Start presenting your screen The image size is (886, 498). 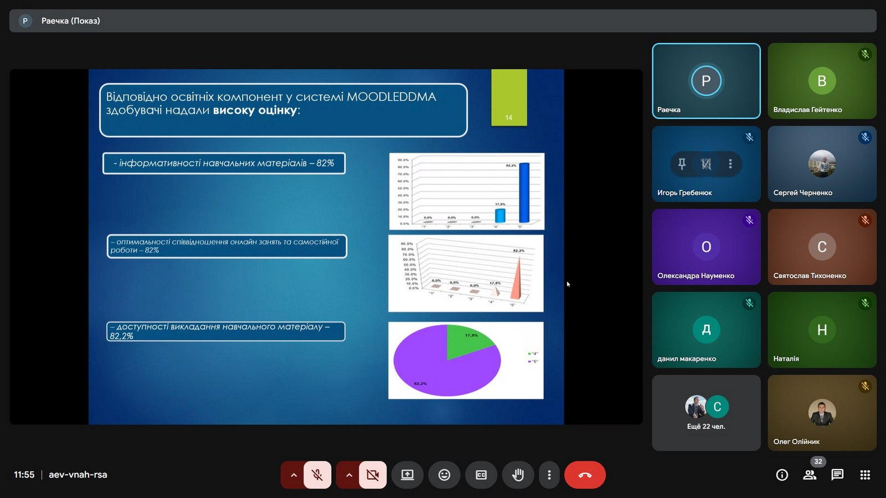(x=408, y=475)
